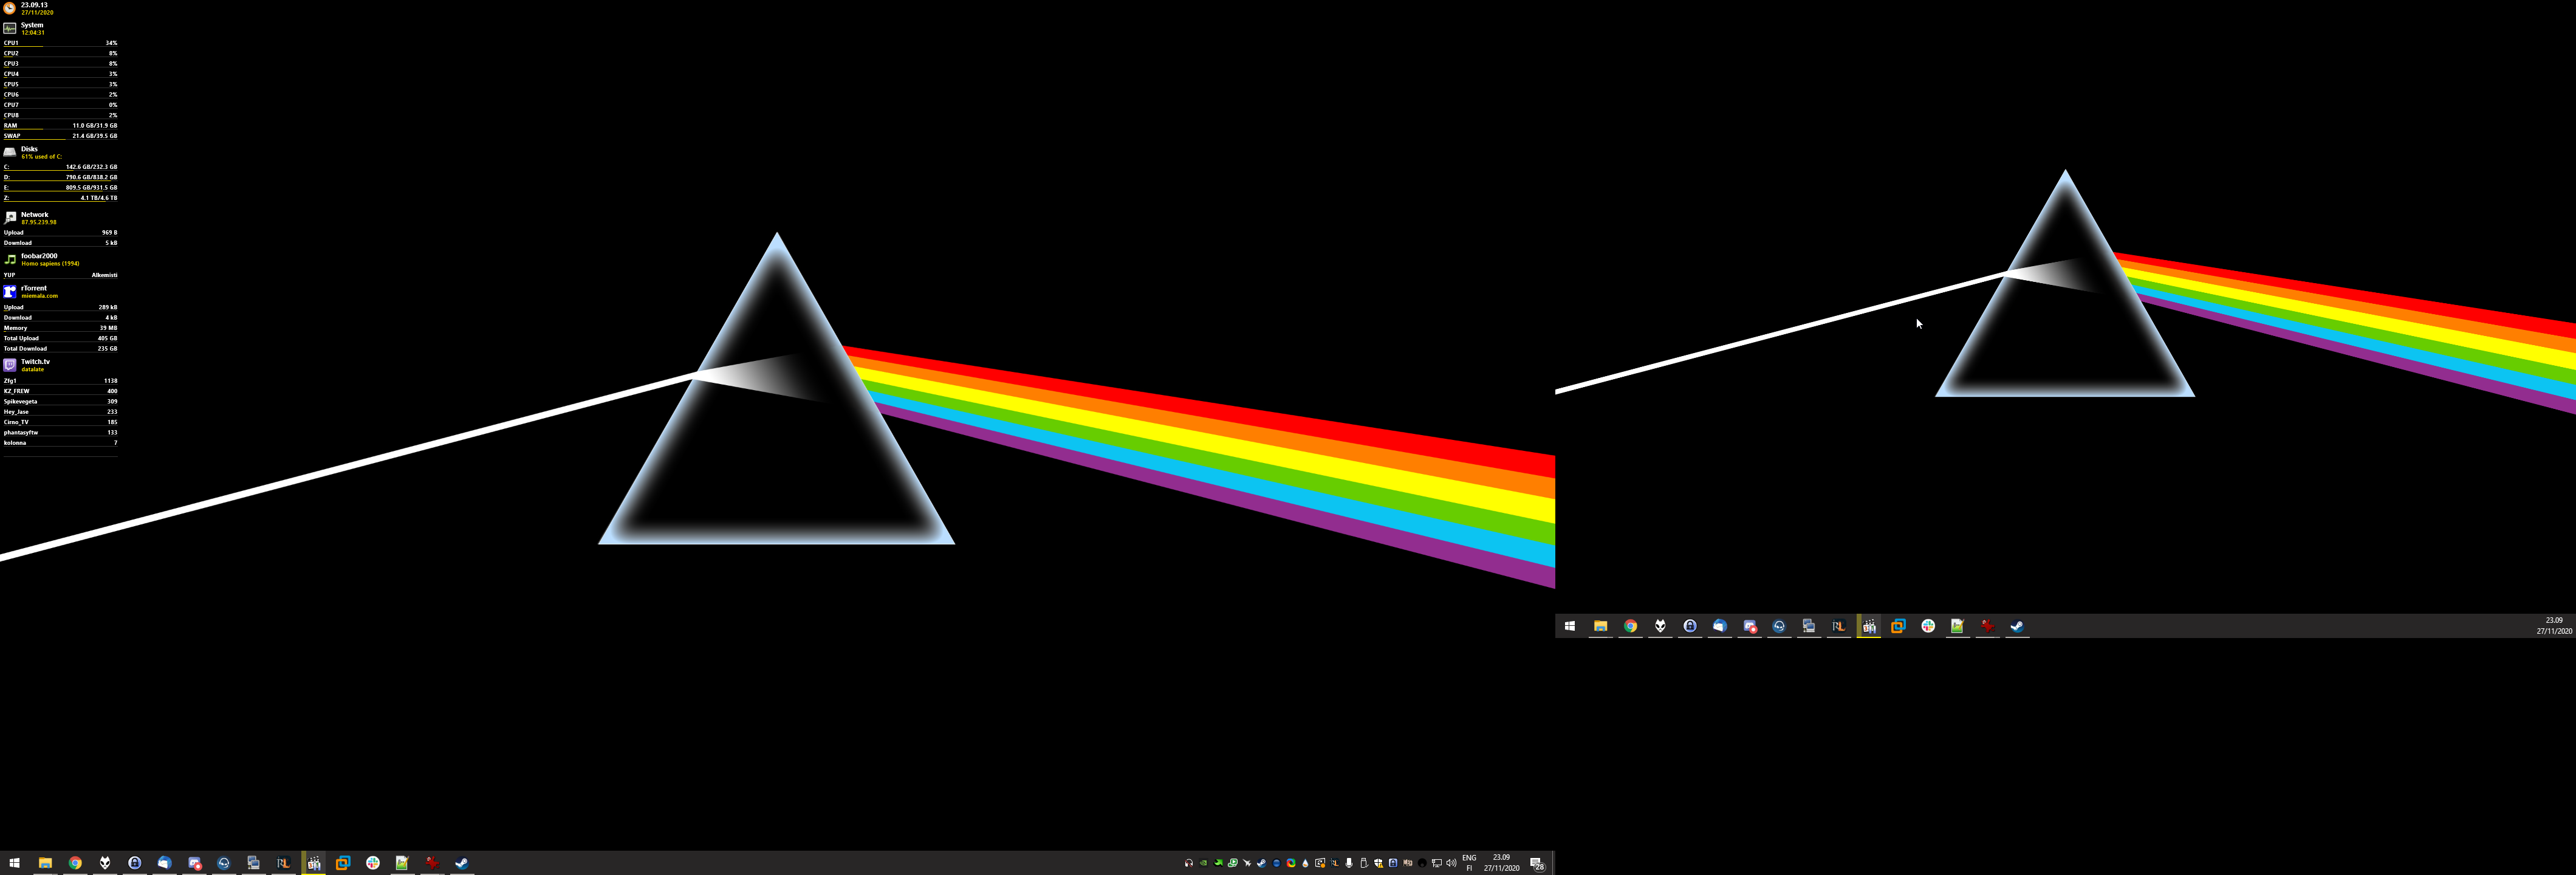Click the foobar2000 section header in the widget

tap(39, 256)
